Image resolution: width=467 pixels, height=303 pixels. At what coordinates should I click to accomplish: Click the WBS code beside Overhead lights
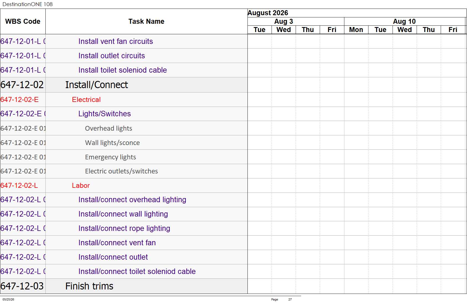coord(23,128)
